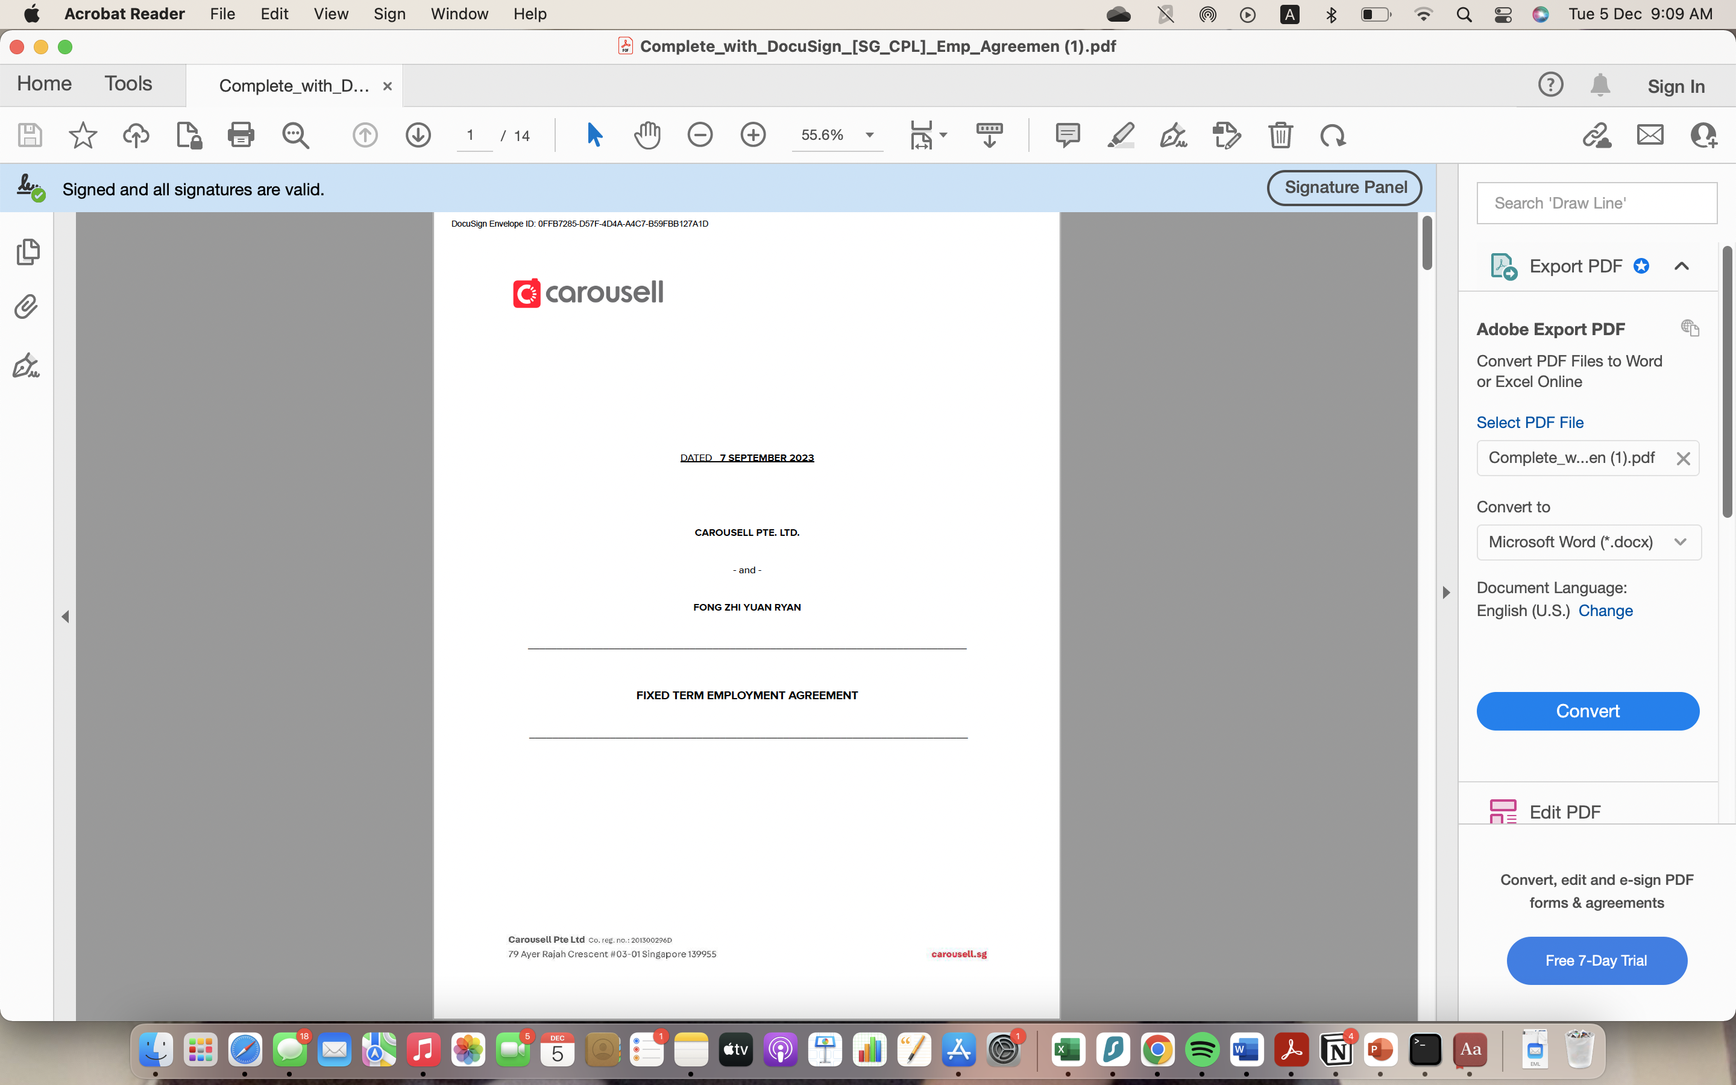
Task: Change the document language
Action: (x=1605, y=611)
